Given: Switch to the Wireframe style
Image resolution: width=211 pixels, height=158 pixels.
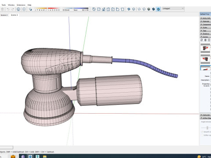Looking at the screenshot, I should pyautogui.click(x=139, y=9).
